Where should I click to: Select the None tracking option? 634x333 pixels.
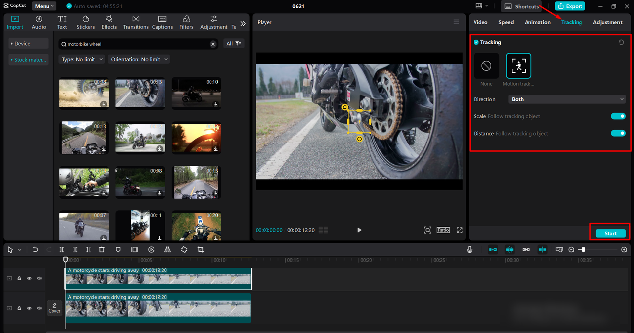(x=486, y=66)
